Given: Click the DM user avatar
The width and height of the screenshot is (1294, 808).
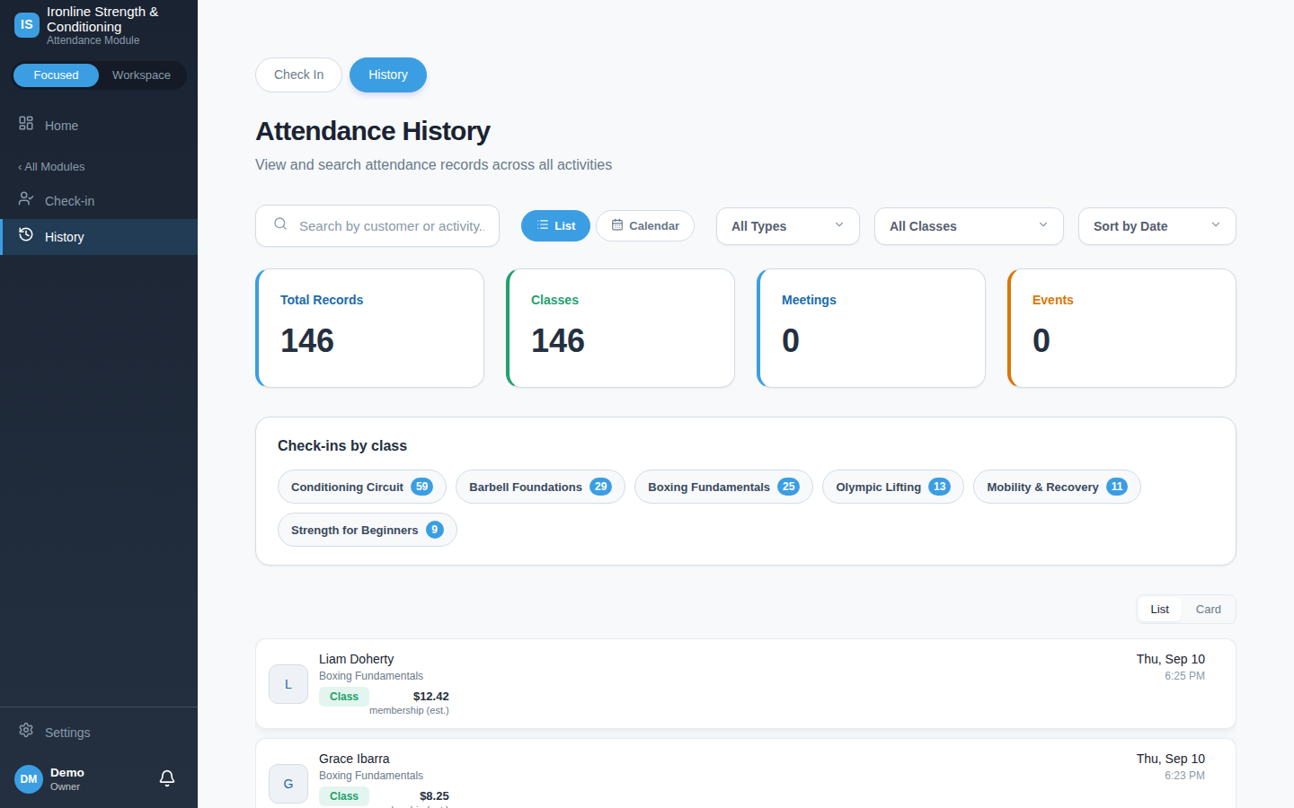Looking at the screenshot, I should (29, 779).
